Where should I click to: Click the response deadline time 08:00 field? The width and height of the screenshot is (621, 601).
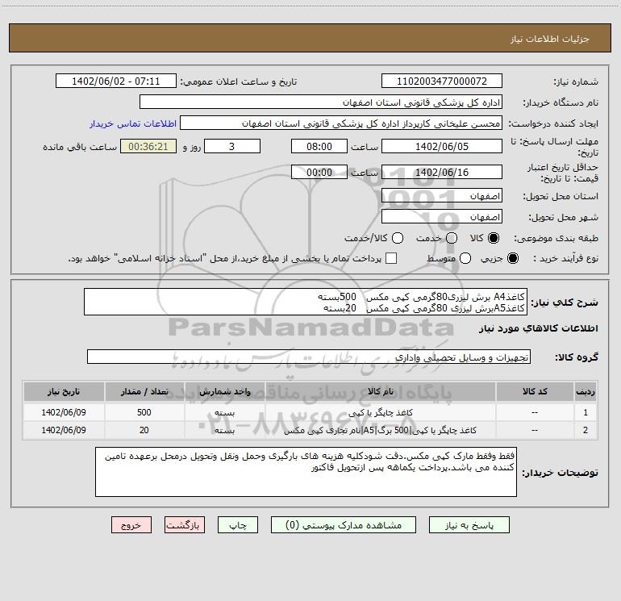(319, 146)
